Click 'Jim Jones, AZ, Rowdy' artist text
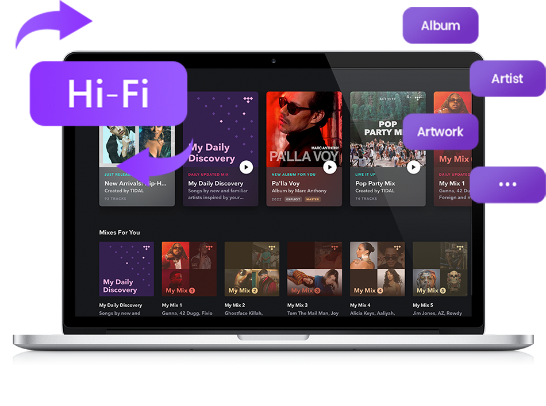Image resolution: width=546 pixels, height=406 pixels. pos(437,313)
